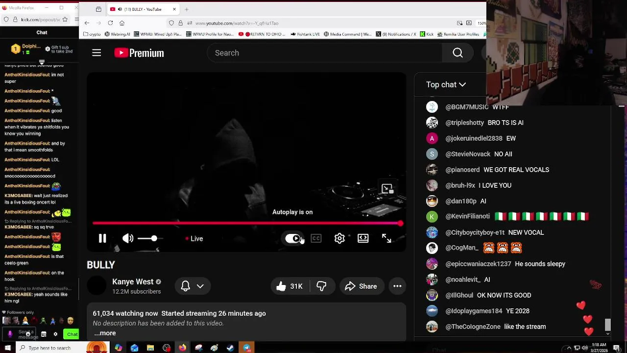Like the video showing 31K likes
Screen dimensions: 627x353
(x=290, y=286)
